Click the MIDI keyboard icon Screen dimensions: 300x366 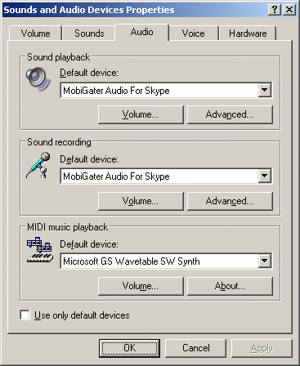[x=40, y=250]
